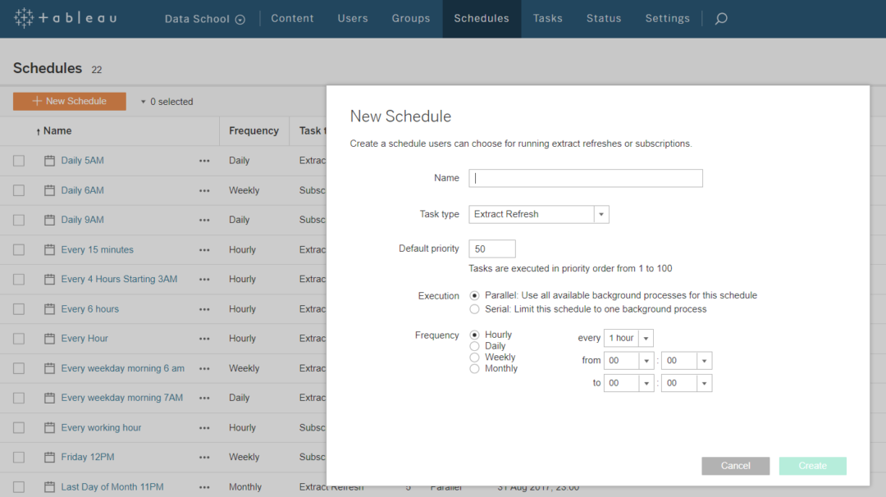Switch to the Tasks tab
Image resolution: width=886 pixels, height=497 pixels.
click(547, 18)
